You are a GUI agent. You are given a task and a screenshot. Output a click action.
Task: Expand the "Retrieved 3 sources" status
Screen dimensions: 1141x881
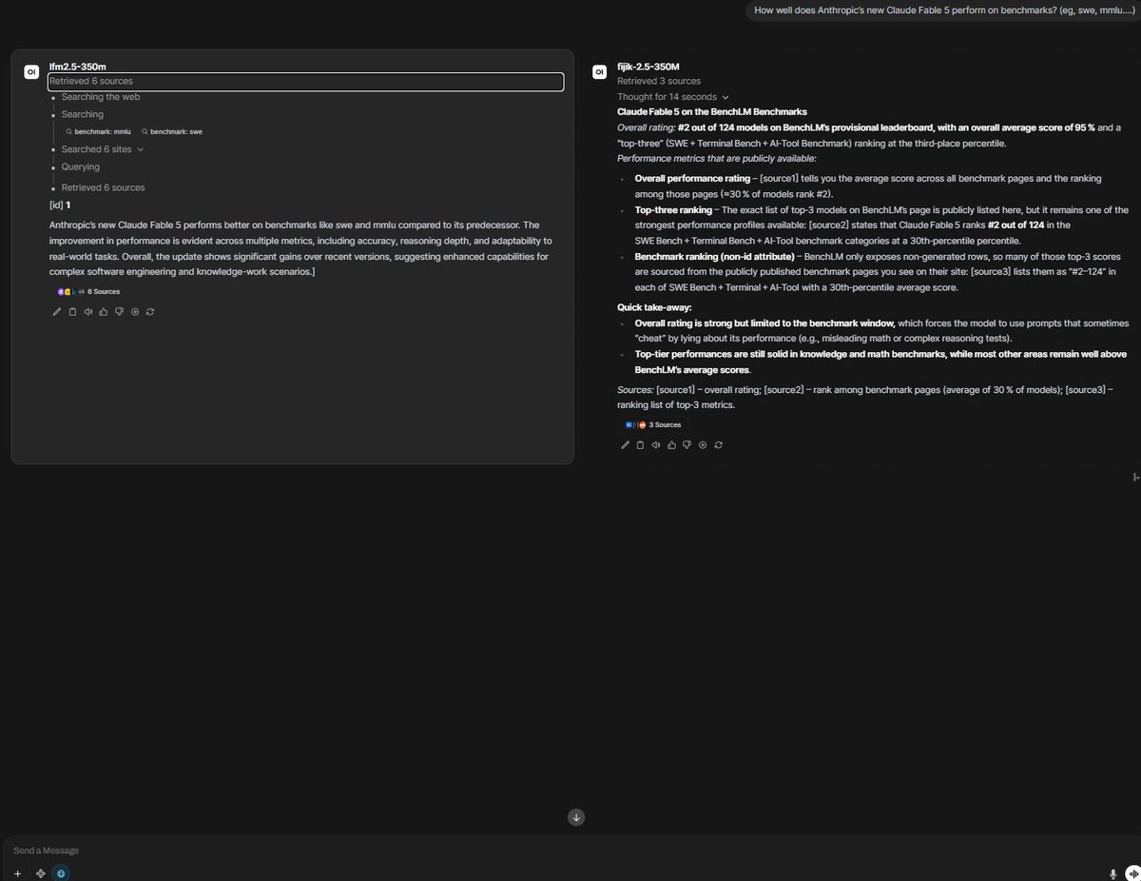[x=658, y=82]
